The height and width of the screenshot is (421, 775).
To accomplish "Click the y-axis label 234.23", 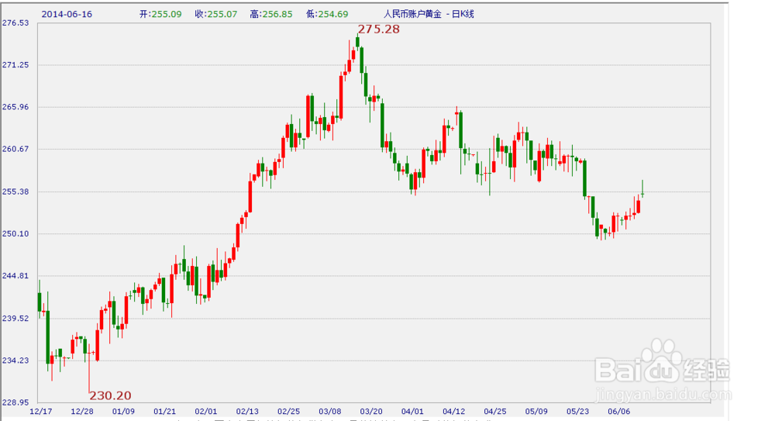I will pyautogui.click(x=15, y=361).
